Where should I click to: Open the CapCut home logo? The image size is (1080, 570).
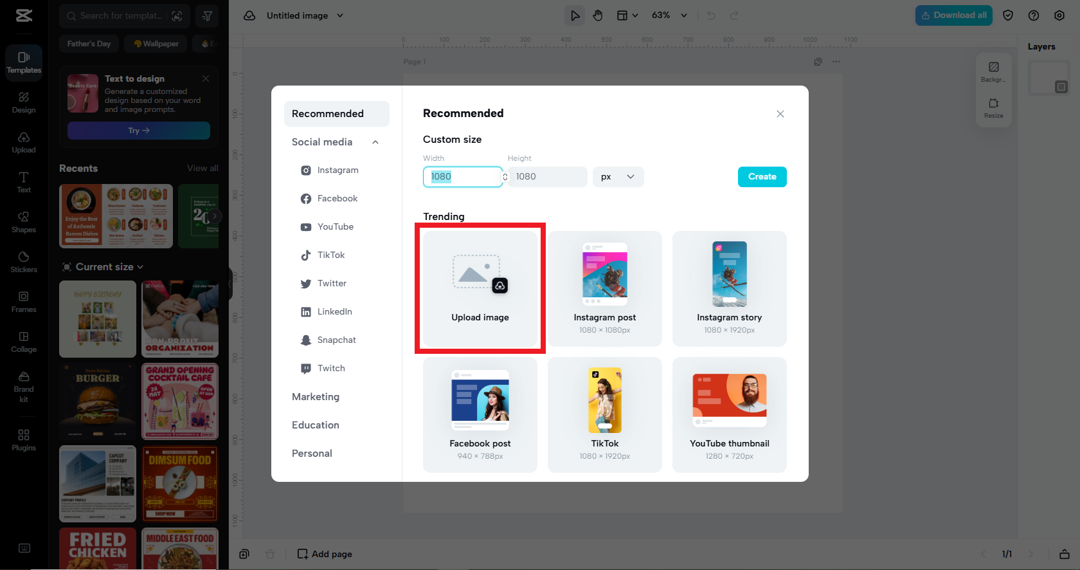tap(24, 15)
